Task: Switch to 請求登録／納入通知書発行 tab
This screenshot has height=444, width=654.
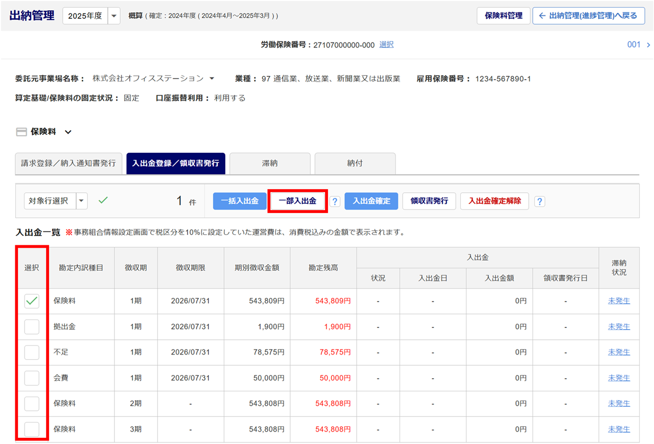Action: click(68, 163)
